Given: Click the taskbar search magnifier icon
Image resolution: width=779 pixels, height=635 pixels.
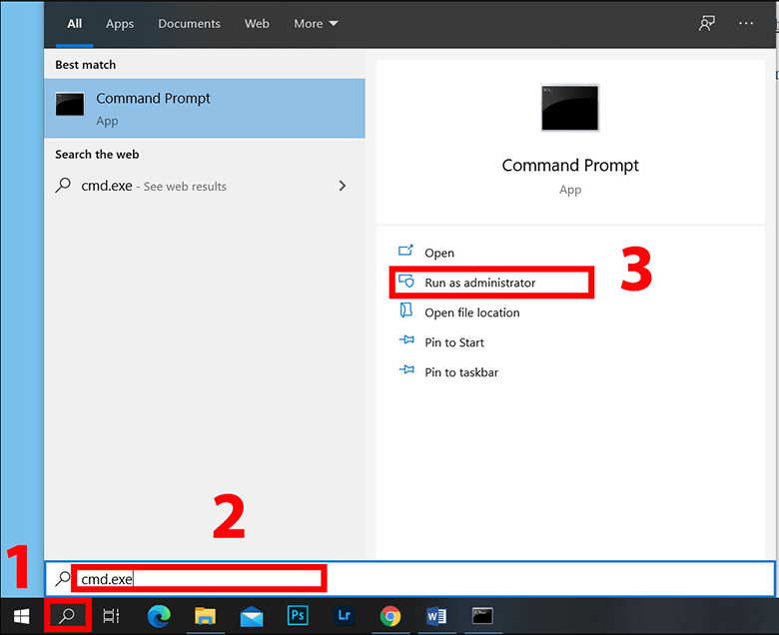Looking at the screenshot, I should tap(68, 616).
